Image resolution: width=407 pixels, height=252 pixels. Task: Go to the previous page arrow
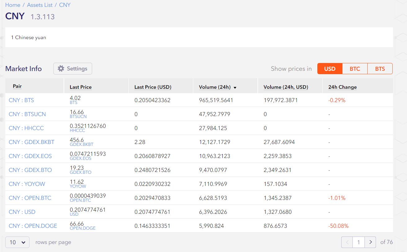click(347, 242)
